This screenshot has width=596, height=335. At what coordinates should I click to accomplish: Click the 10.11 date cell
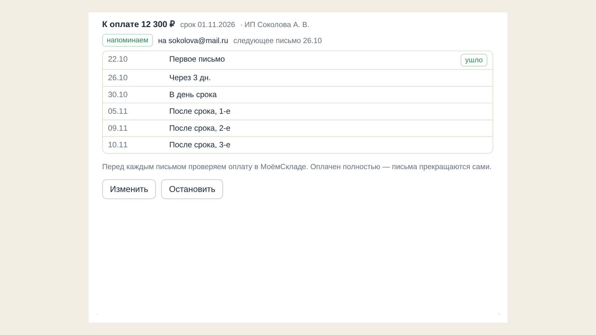pyautogui.click(x=118, y=145)
